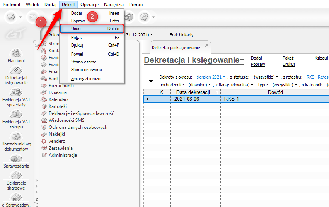
Task: Select vendero in the module list
Action: coord(57,141)
